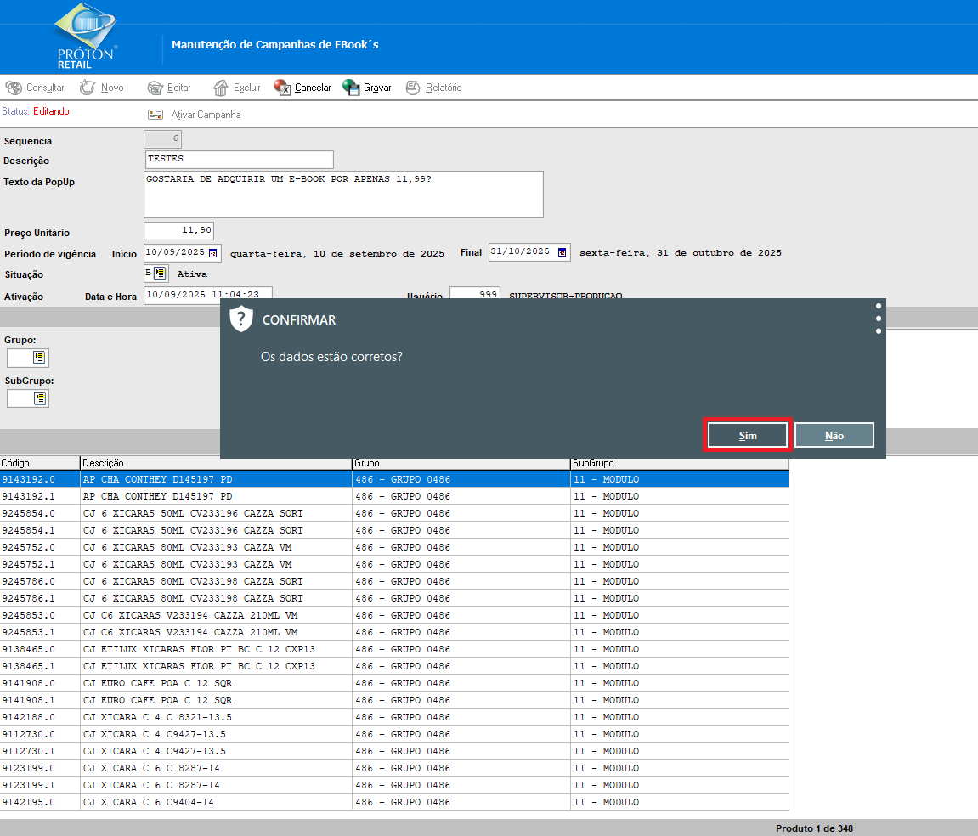This screenshot has width=978, height=836.
Task: Click the status text Produto 1 de 348
Action: (814, 828)
